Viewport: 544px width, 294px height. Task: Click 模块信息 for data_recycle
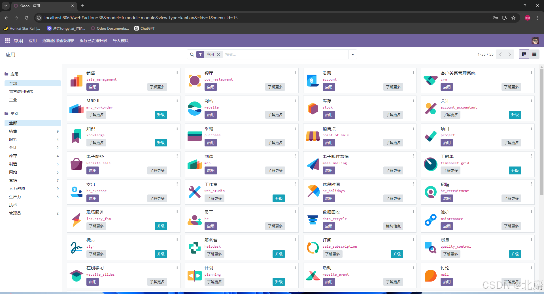393,226
